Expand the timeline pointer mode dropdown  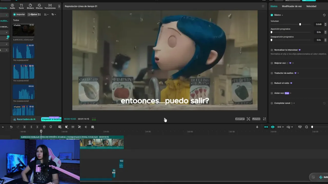tap(3, 127)
